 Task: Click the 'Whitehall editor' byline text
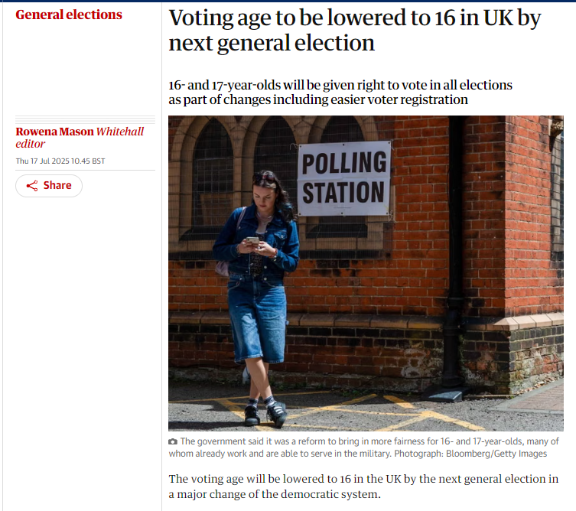[x=80, y=138]
